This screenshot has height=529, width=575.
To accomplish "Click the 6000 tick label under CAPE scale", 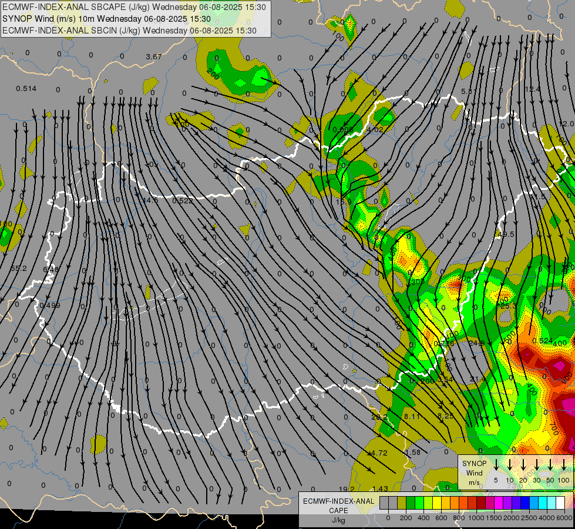I will 565,518.
